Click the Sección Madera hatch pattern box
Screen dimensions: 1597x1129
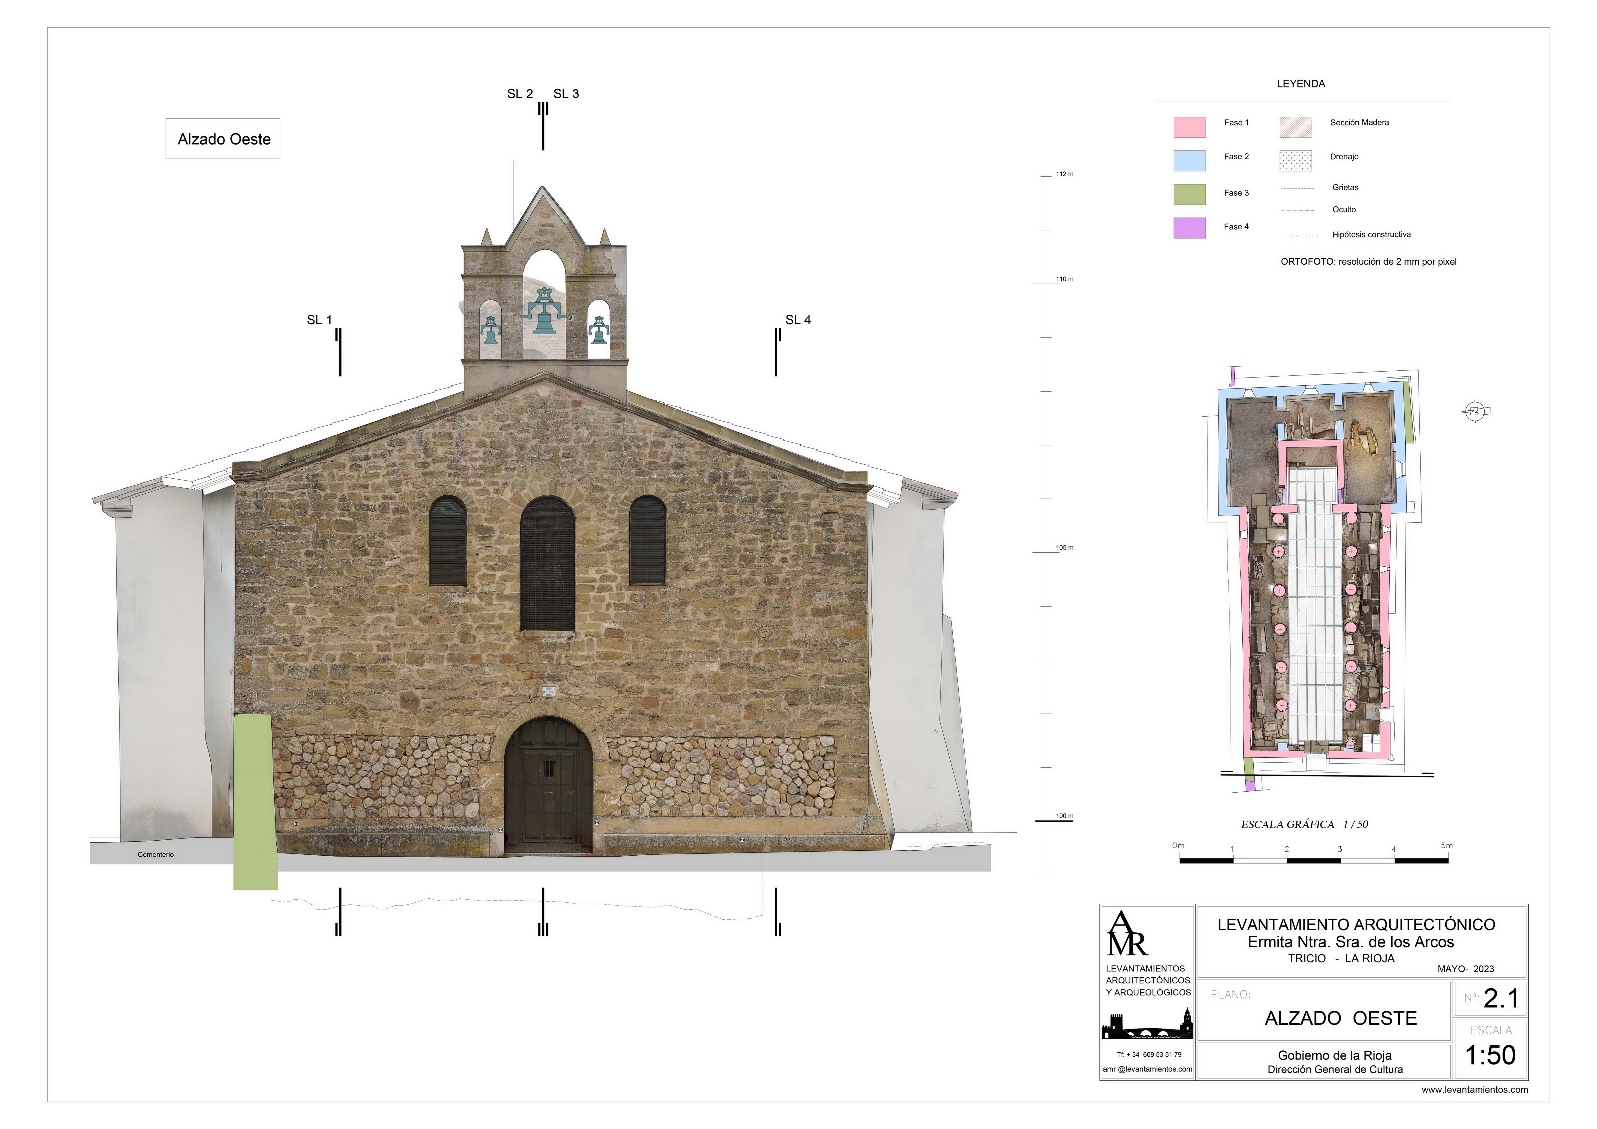tap(1295, 127)
